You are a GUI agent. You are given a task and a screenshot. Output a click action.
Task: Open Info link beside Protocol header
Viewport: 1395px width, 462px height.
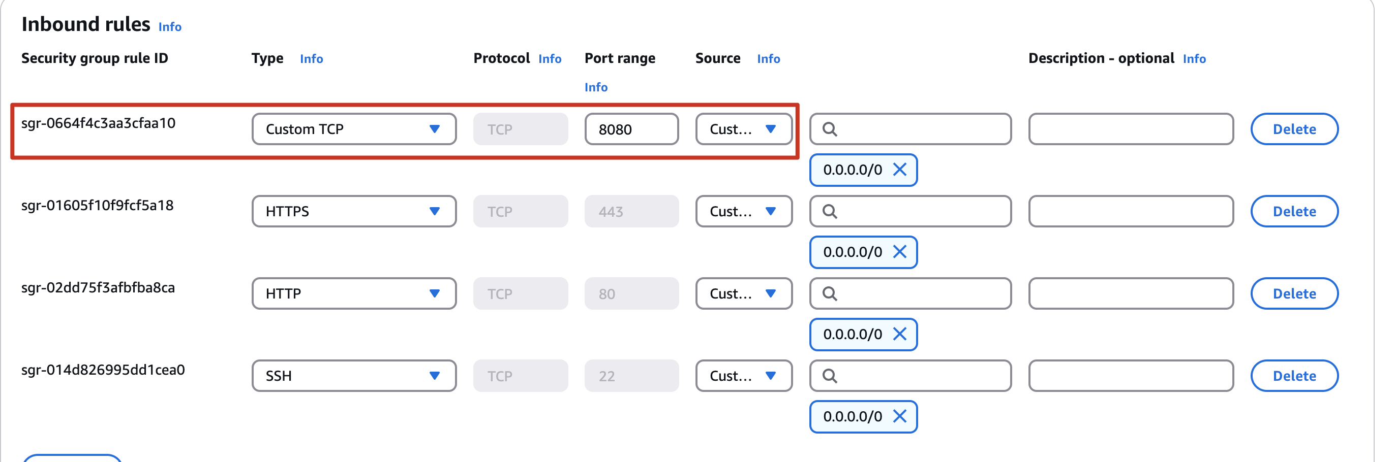click(x=550, y=59)
